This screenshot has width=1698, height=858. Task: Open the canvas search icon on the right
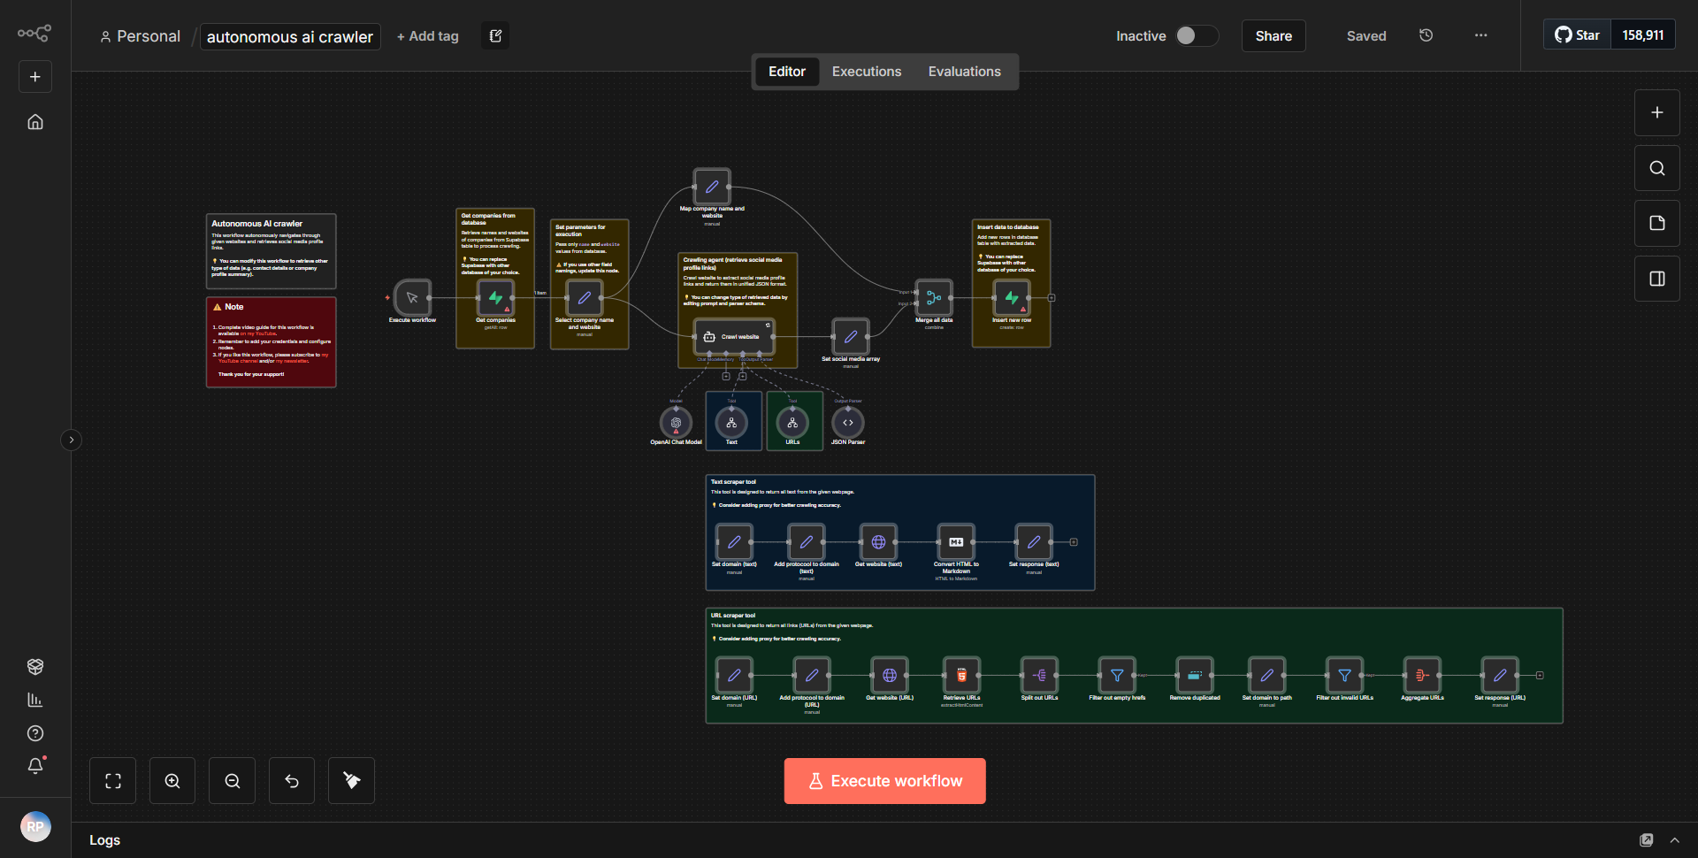(x=1656, y=167)
